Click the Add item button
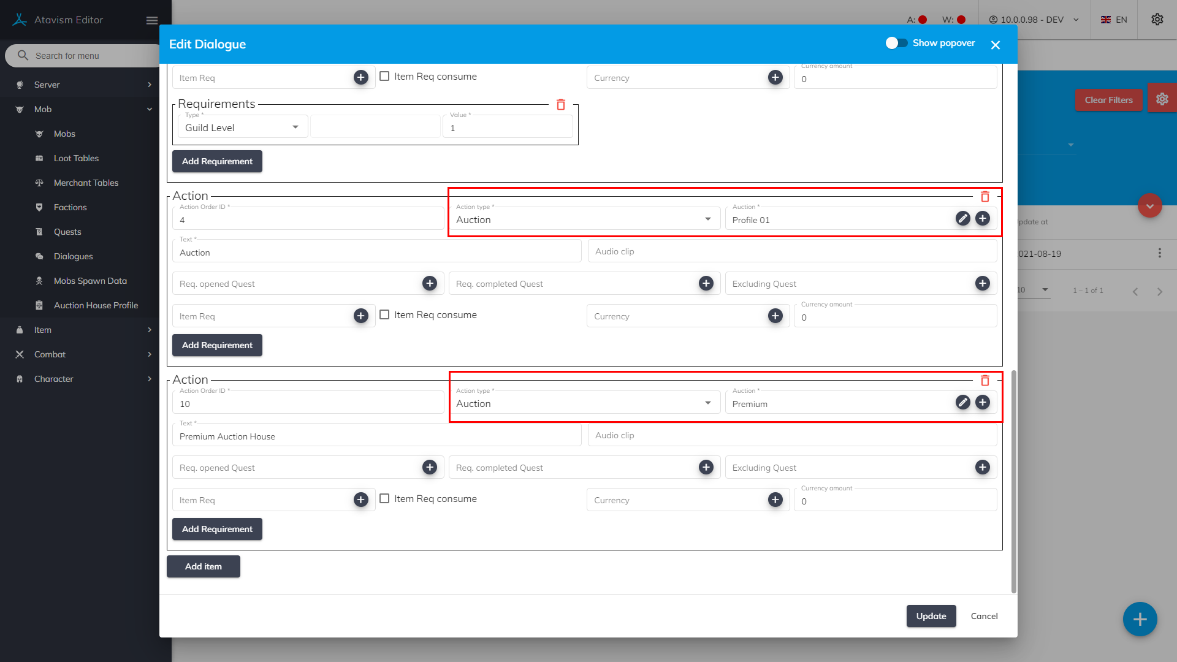 point(203,566)
